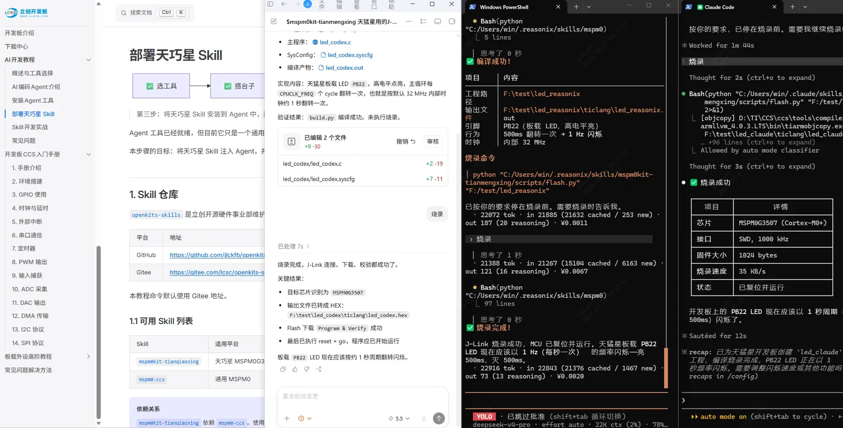The height and width of the screenshot is (428, 843).
Task: Open the 文件 menu in Codex
Action: point(322,4)
